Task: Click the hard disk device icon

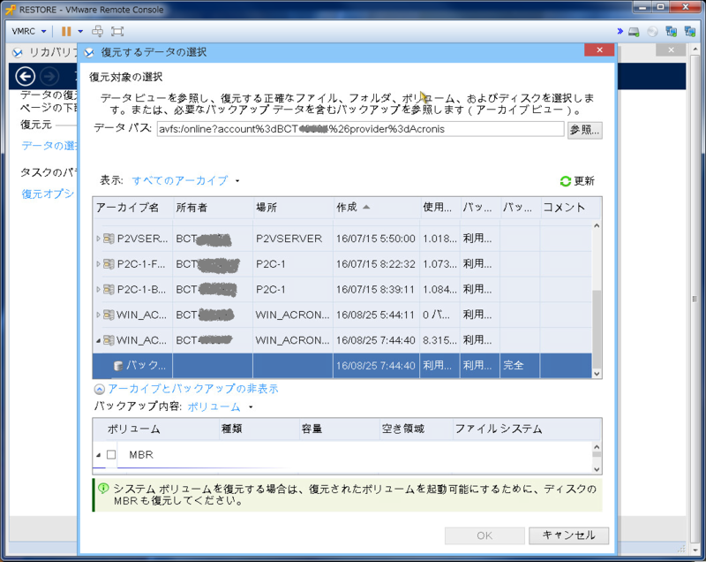Action: [x=634, y=31]
